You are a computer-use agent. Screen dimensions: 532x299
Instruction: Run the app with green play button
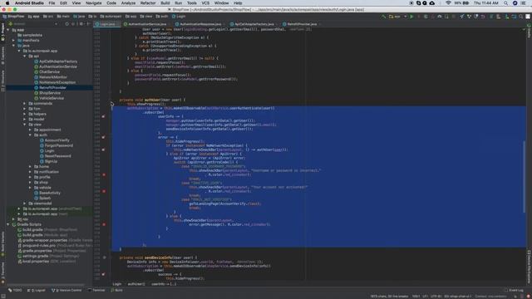click(x=411, y=17)
